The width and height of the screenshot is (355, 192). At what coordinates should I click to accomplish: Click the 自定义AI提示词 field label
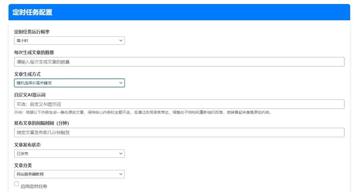click(x=29, y=95)
